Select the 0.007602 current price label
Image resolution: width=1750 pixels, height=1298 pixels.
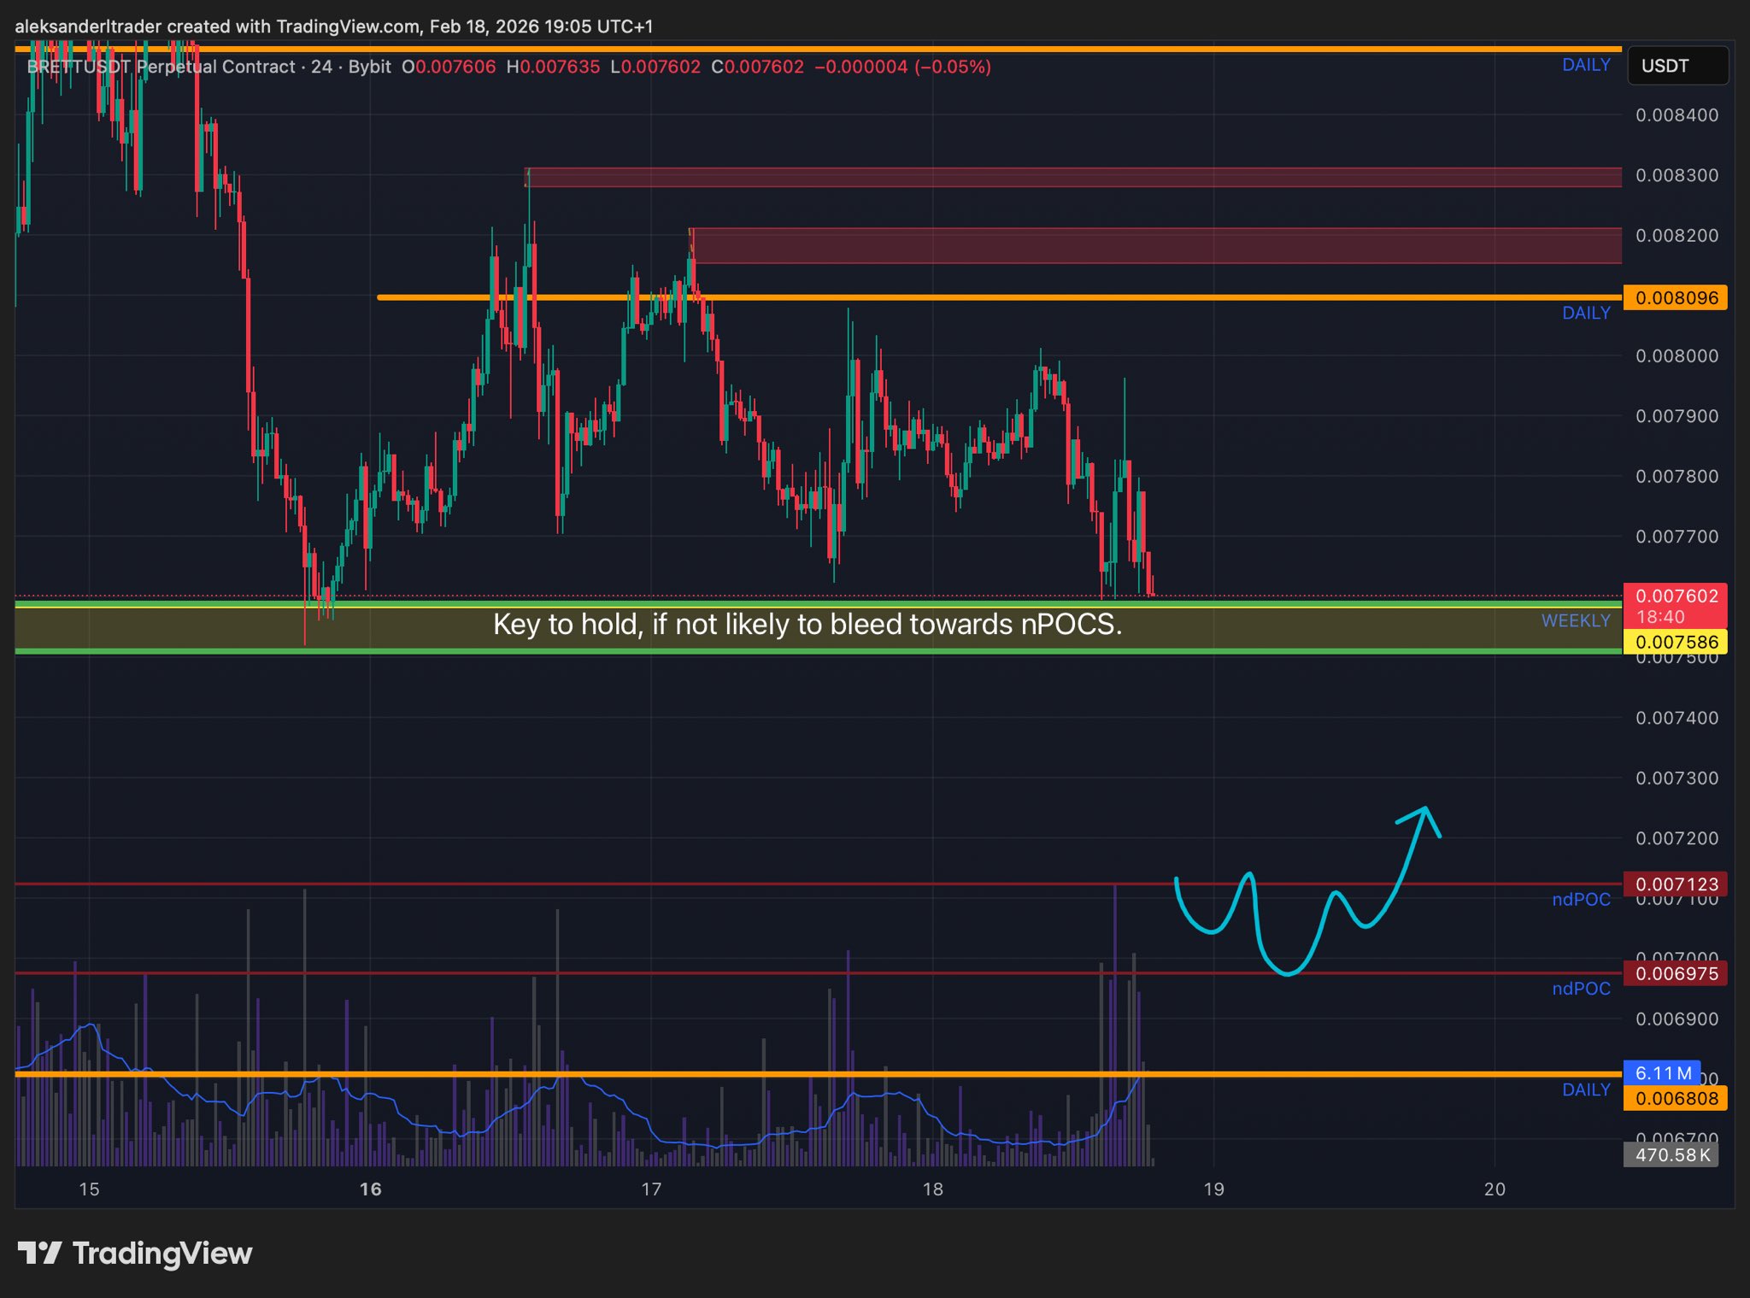pos(1675,596)
